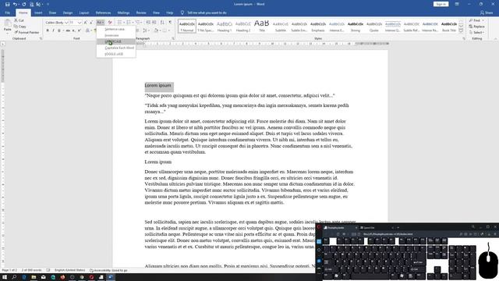Toggle show paragraph marks

point(170,23)
